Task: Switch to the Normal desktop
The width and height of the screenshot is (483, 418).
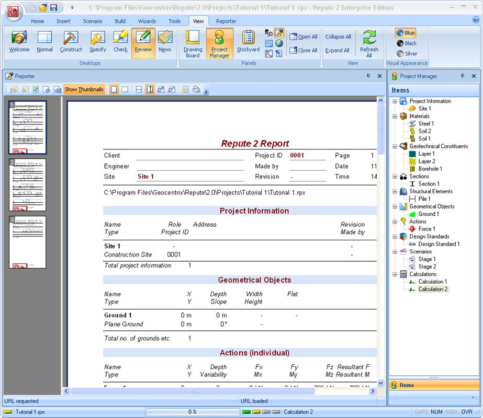Action: pyautogui.click(x=44, y=42)
